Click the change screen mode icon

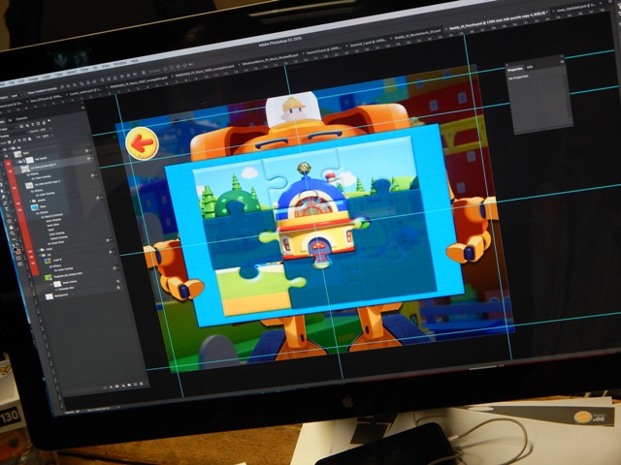click(x=20, y=263)
